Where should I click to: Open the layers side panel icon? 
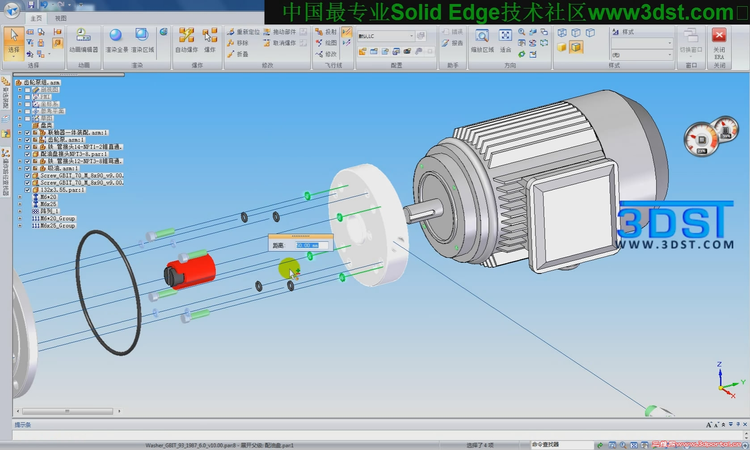point(5,119)
